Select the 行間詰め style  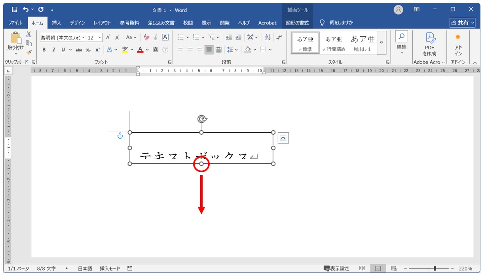(x=334, y=43)
